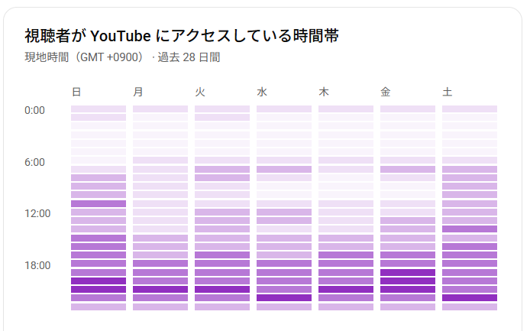Select the Sunday 0:00 heatmap cell
The height and width of the screenshot is (331, 530).
(x=99, y=109)
